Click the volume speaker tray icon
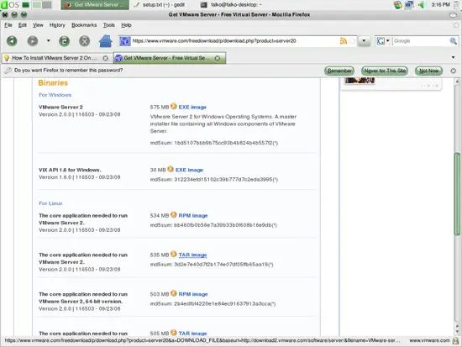Screen dimensions: 462x347 click(x=421, y=5)
